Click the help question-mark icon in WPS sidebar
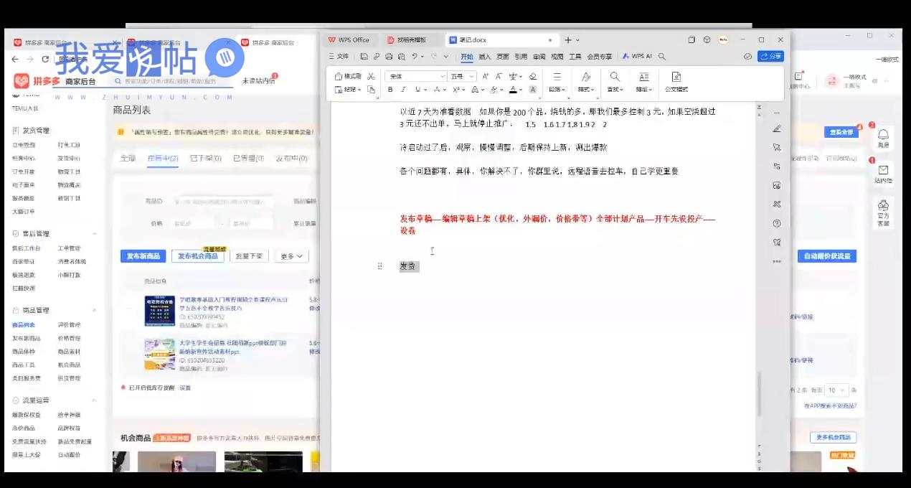Image resolution: width=911 pixels, height=488 pixels. (777, 223)
